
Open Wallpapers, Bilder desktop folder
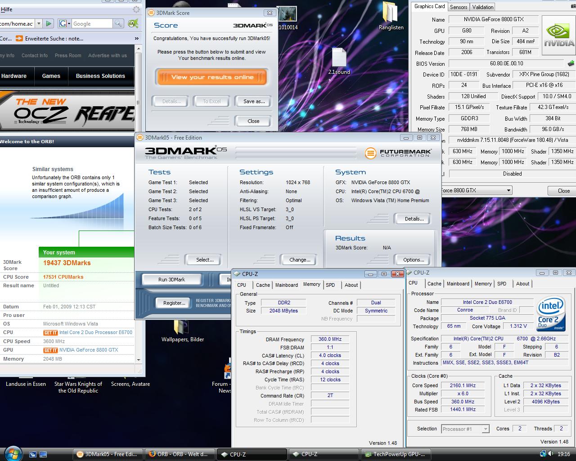pyautogui.click(x=182, y=331)
